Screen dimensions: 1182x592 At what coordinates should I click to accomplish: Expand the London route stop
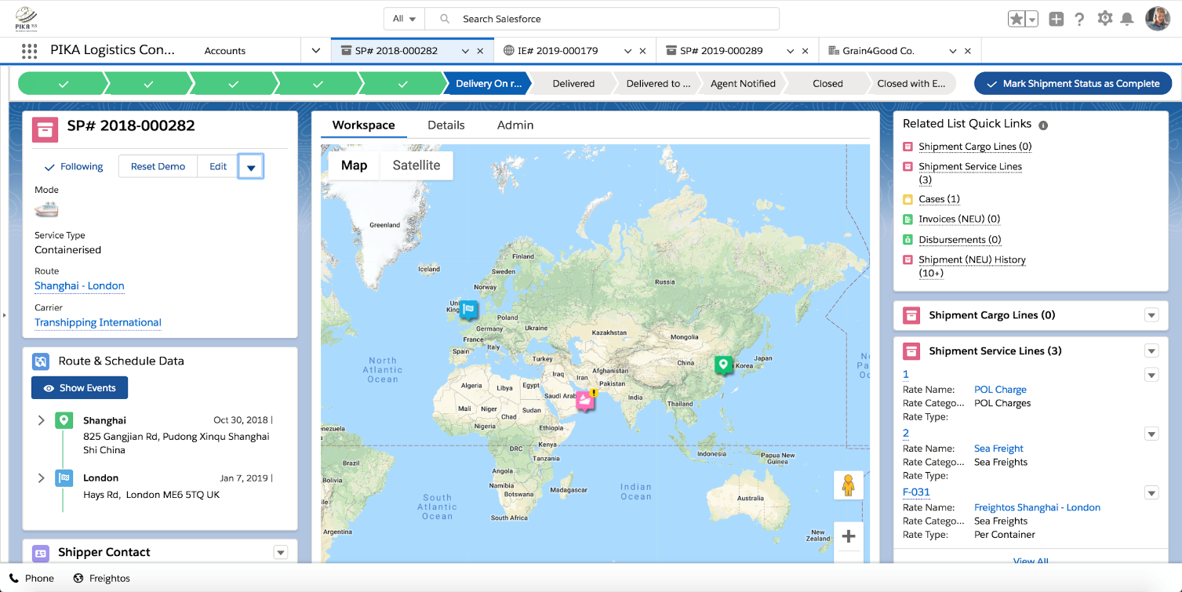tap(41, 478)
